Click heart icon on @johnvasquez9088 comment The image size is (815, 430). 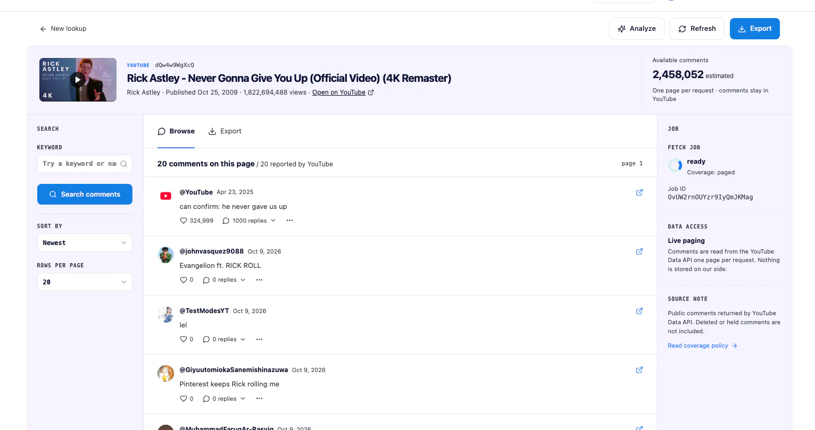184,280
